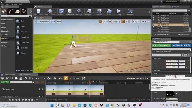
Task: Click the plus icon on Camera Cuts track
Action: 40,89
